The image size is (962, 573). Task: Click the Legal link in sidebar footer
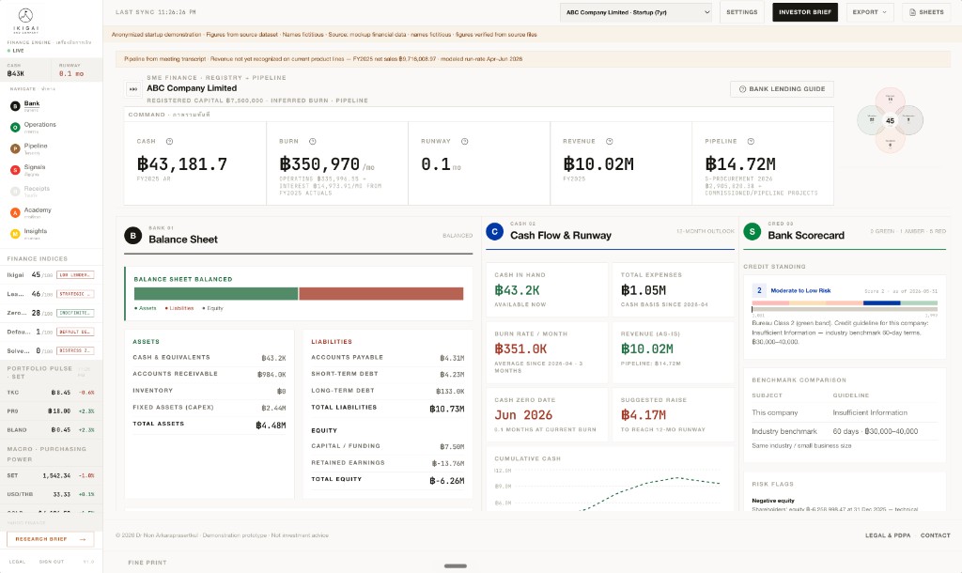[x=17, y=562]
